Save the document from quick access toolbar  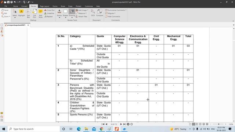click(8, 2)
